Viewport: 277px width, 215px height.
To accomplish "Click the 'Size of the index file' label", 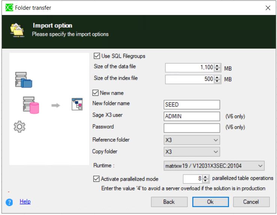I will tap(116, 78).
